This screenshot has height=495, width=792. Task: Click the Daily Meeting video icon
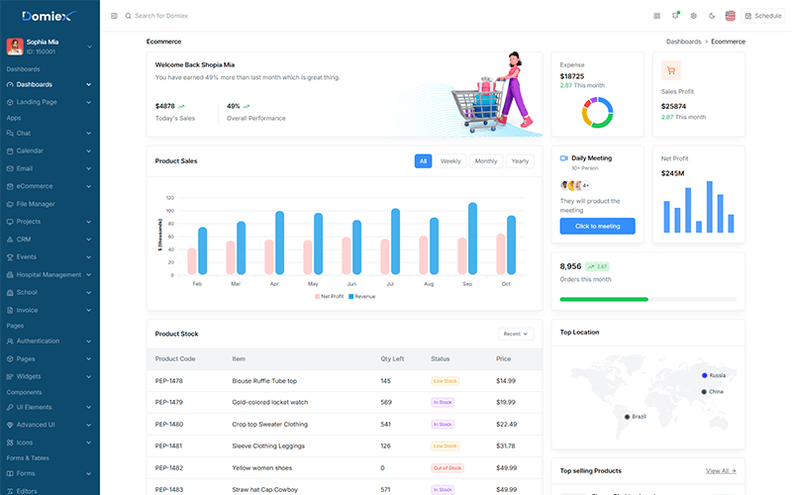coord(563,158)
